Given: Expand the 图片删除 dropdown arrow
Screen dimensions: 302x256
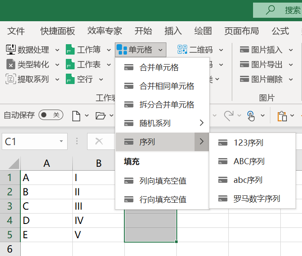Looking at the screenshot, I should click(291, 79).
